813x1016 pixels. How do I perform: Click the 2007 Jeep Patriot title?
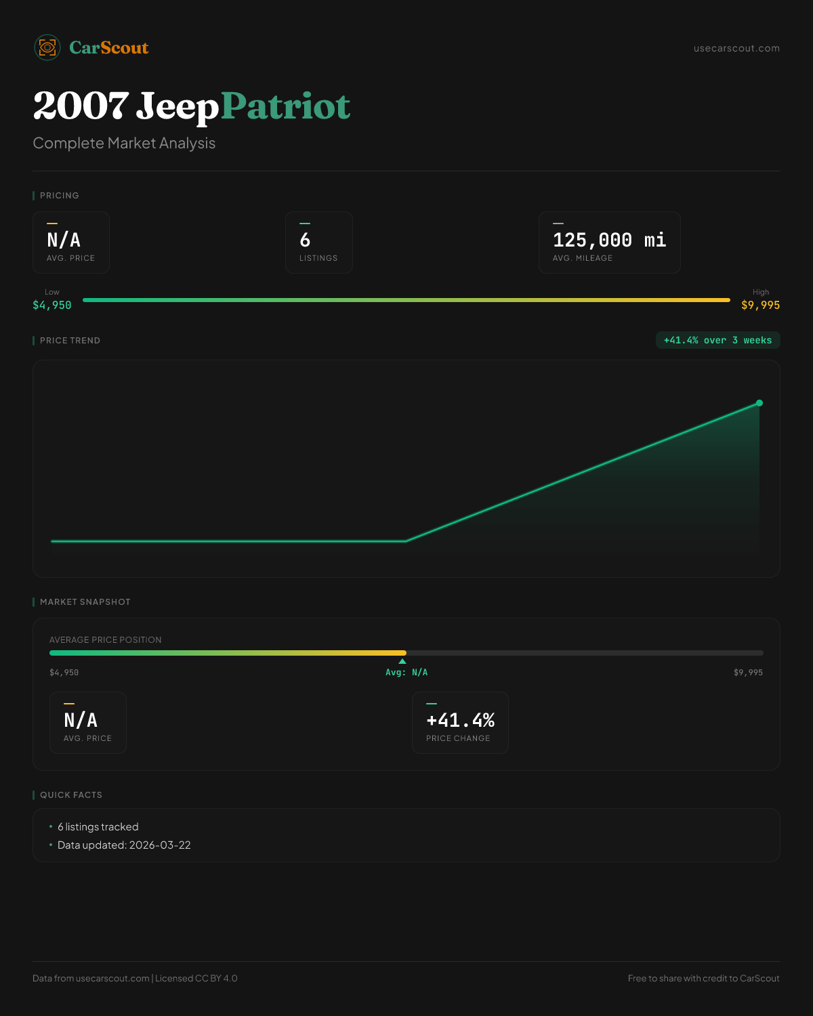tap(192, 106)
